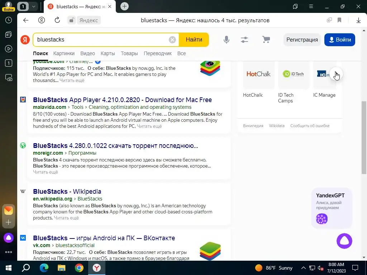
Task: Open the HotChalk company thumbnail
Action: tap(259, 74)
